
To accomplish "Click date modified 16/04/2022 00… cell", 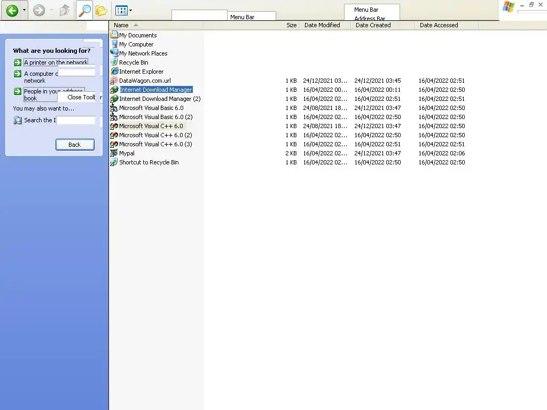I will pyautogui.click(x=325, y=90).
